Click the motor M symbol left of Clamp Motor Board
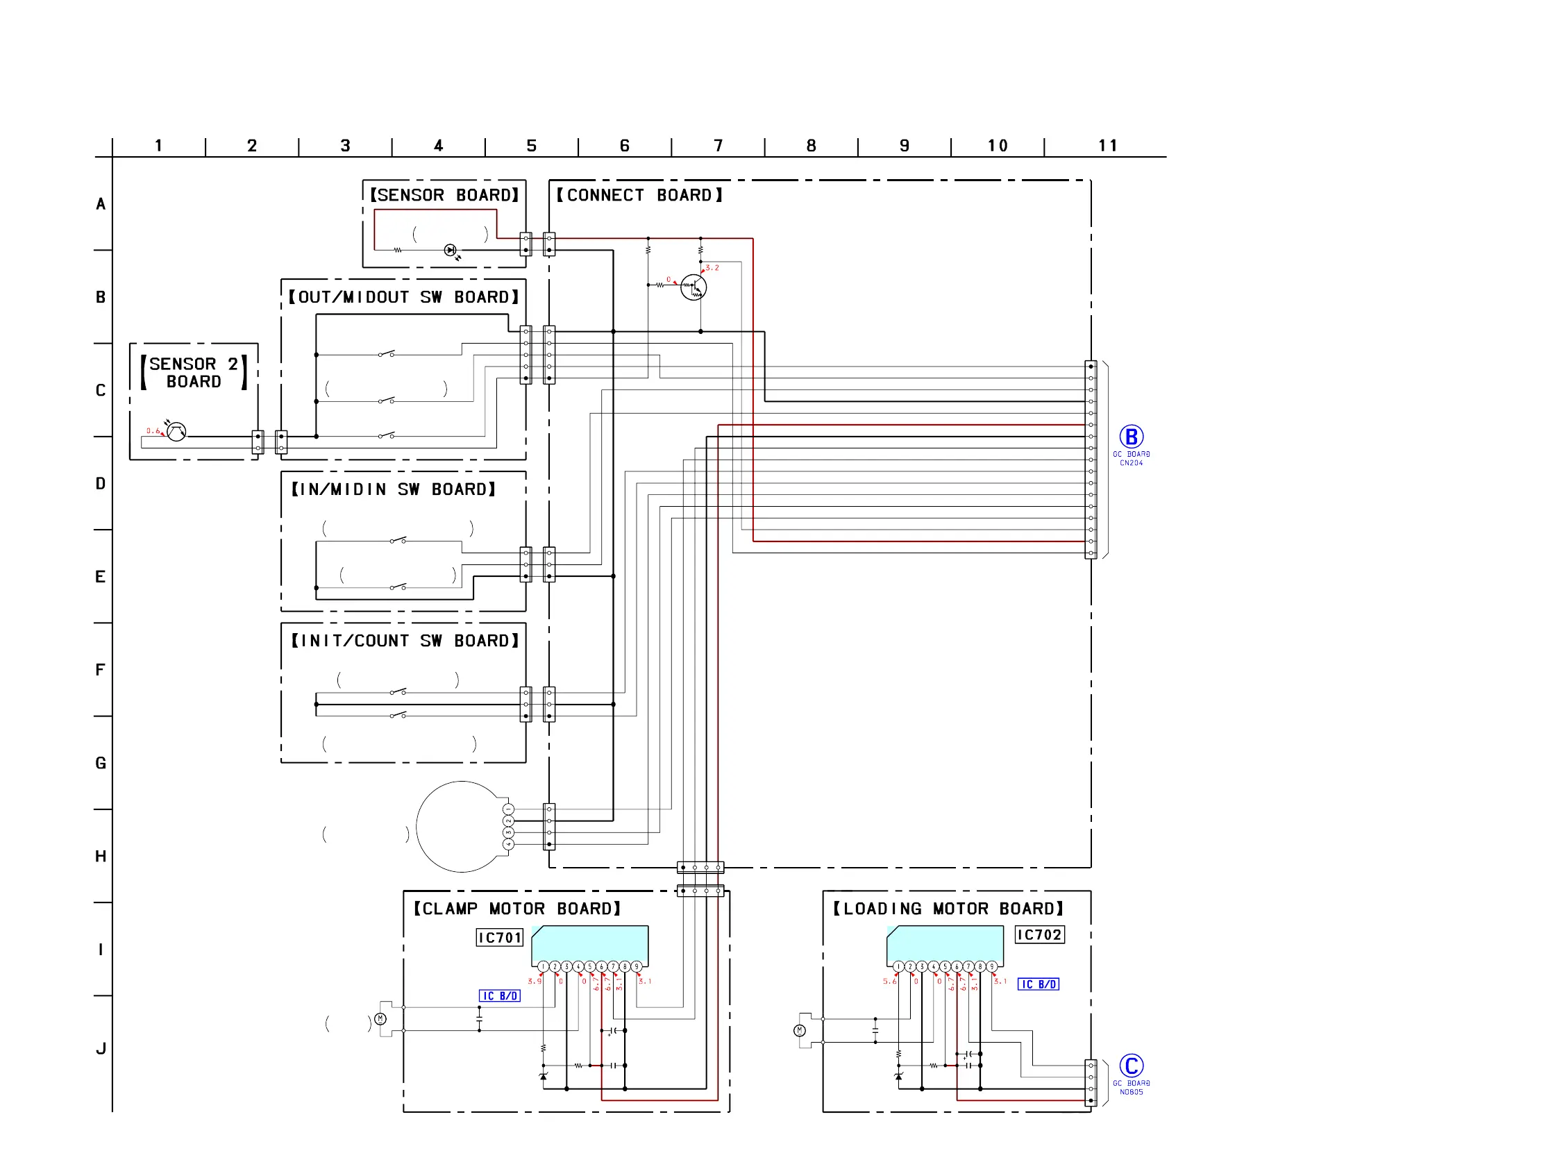This screenshot has height=1169, width=1555. click(380, 1019)
